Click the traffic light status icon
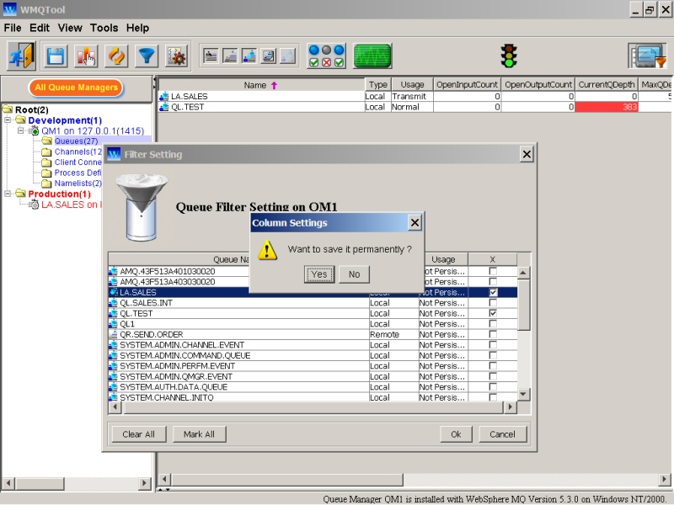 coord(509,56)
